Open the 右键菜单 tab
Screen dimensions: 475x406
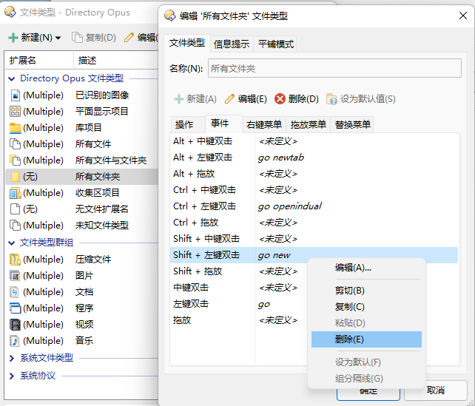264,124
